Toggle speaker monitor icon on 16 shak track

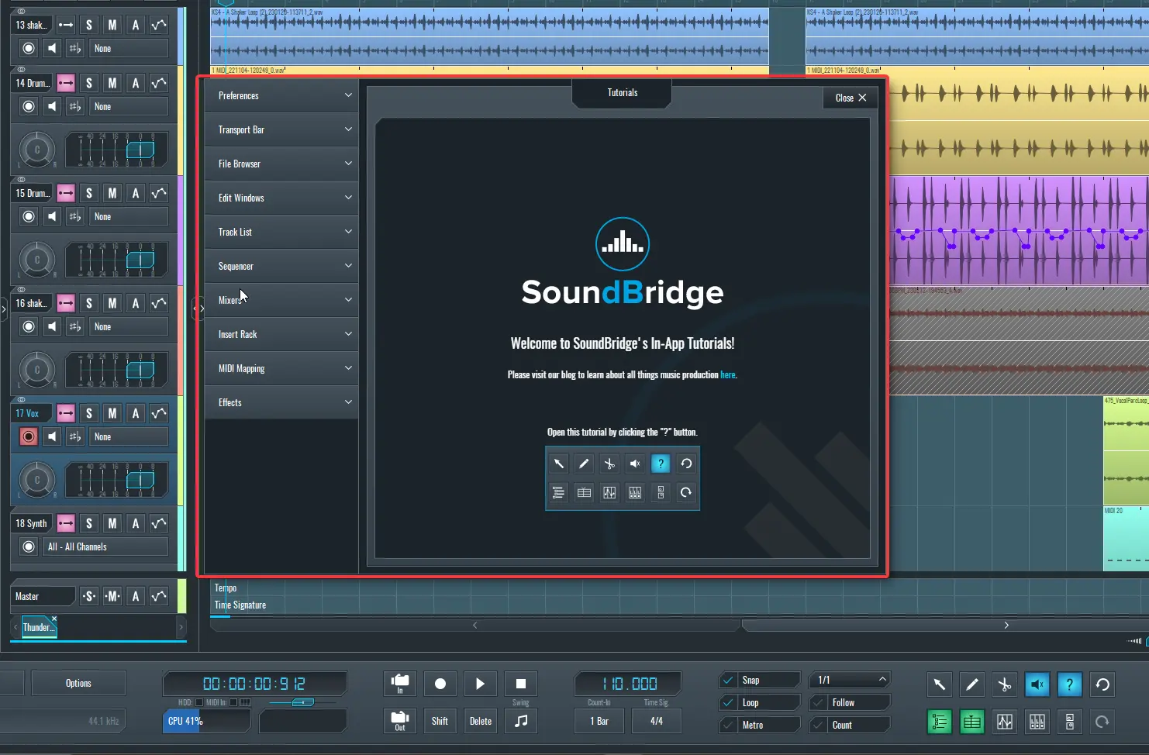click(52, 326)
